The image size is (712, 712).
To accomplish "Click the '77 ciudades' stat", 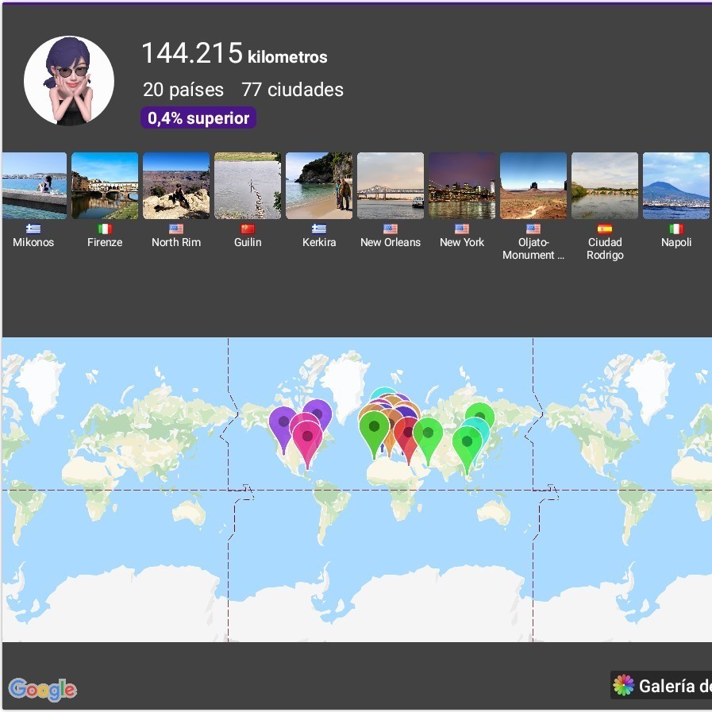I will coord(292,90).
